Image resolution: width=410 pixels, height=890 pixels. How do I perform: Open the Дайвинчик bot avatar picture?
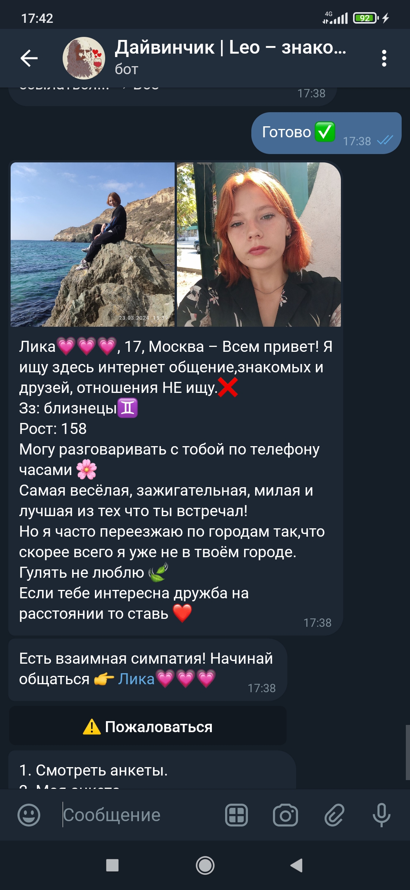84,58
